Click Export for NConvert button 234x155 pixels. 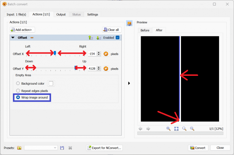105,148
